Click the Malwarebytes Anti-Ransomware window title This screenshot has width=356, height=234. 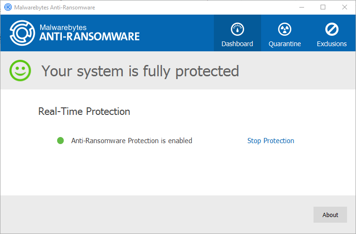[x=54, y=8]
